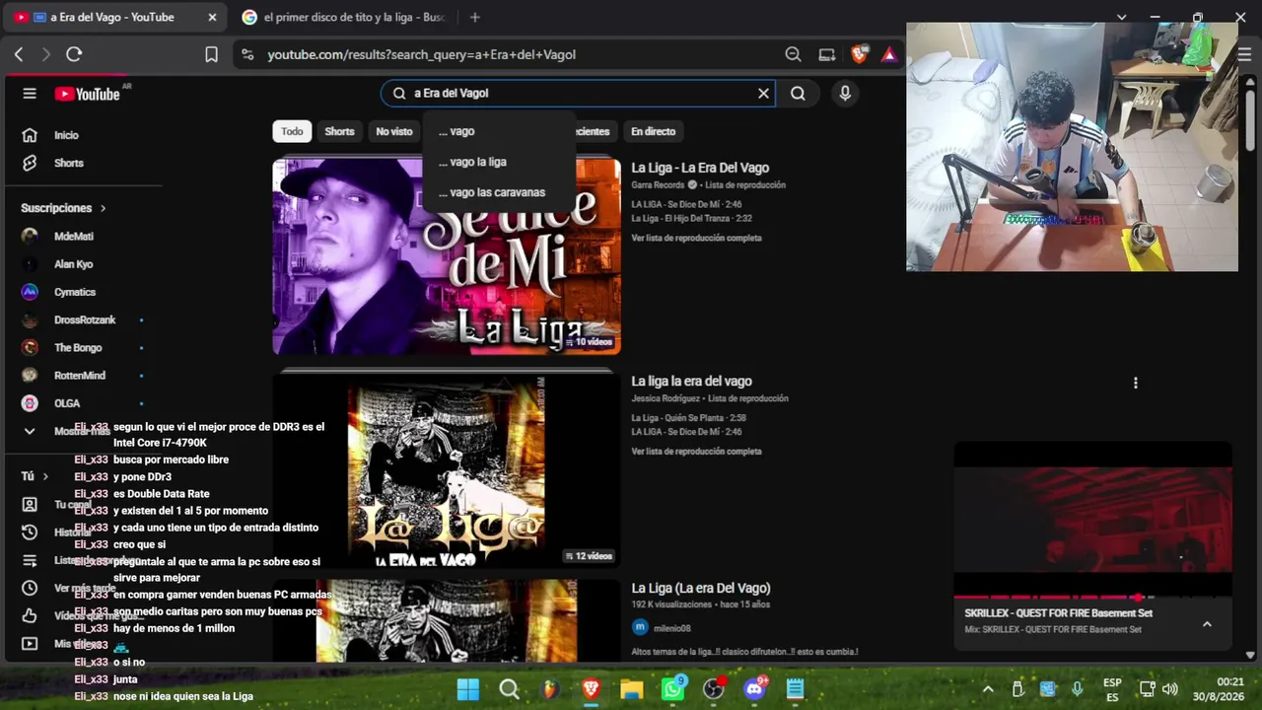This screenshot has width=1262, height=710.
Task: Open Historial clock-arrow icon
Action: [30, 532]
